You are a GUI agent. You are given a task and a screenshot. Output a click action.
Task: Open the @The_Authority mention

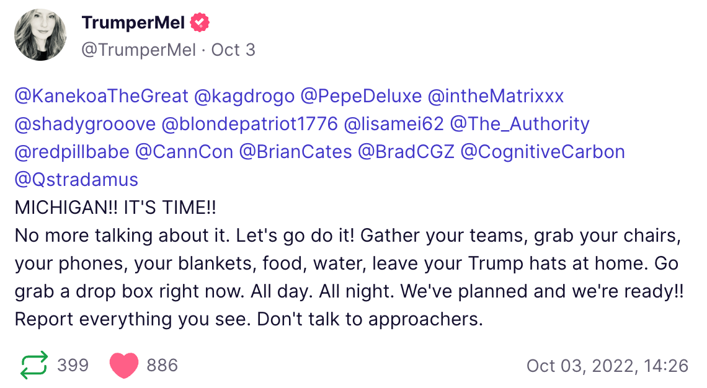[520, 124]
